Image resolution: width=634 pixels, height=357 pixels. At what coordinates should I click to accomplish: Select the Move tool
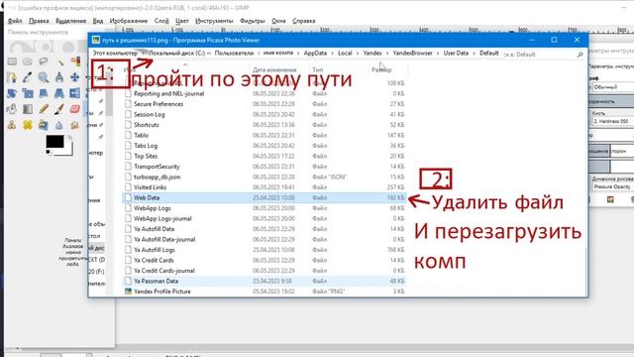75,77
